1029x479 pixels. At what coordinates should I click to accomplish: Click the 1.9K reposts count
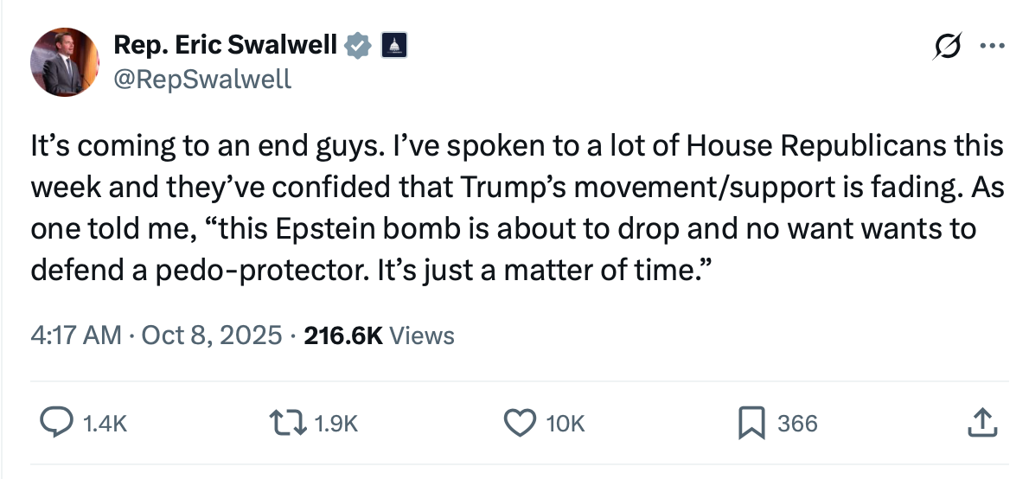tap(336, 424)
